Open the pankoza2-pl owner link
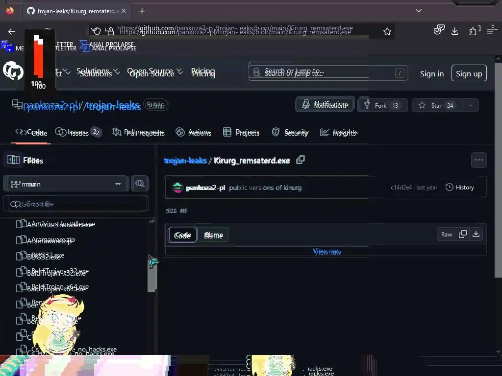Viewport: 502px width, 376px height. coord(50,106)
